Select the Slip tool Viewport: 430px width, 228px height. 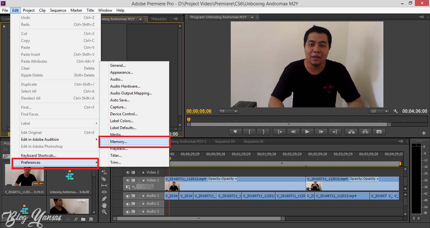pos(104,185)
